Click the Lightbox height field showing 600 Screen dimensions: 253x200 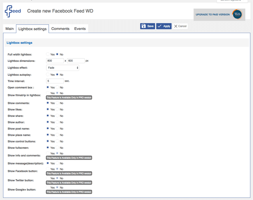(76, 61)
